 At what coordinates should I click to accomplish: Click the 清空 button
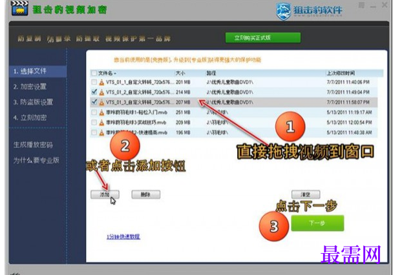click(306, 194)
